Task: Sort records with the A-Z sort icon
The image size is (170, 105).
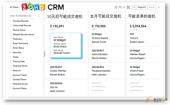Action: [x=159, y=7]
